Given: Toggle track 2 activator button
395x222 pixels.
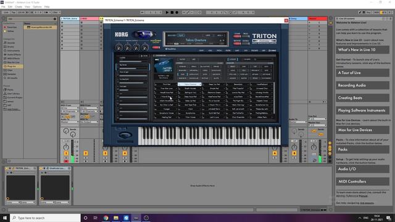Looking at the screenshot, I should click(86, 154).
